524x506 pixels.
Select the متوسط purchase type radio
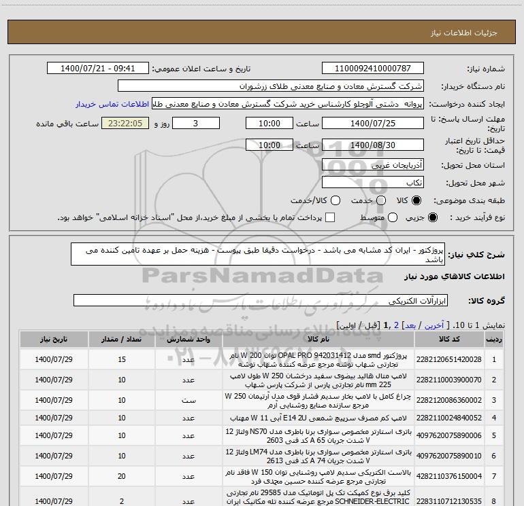tap(393, 217)
